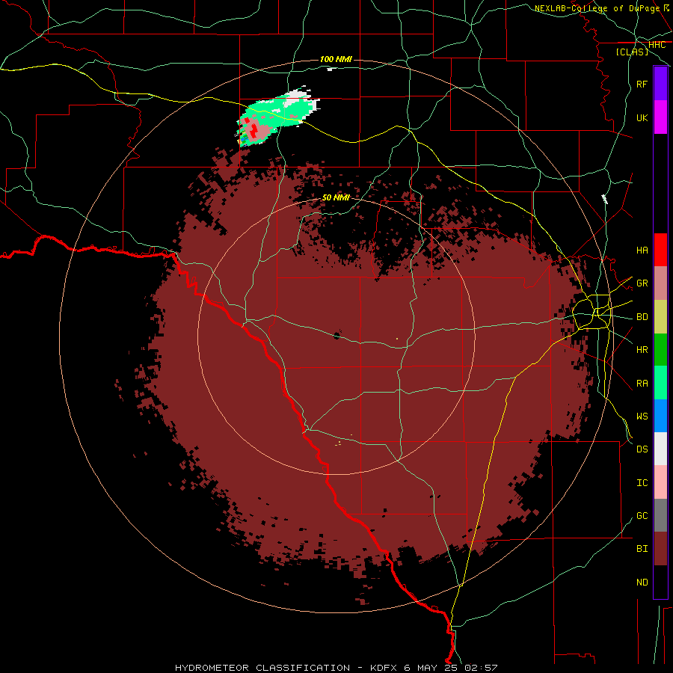Click the 02:57 timestamp
This screenshot has height=673, width=673.
coord(480,668)
